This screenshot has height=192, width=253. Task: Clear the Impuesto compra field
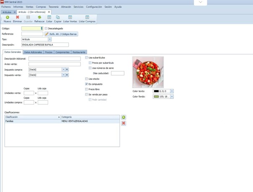click(x=67, y=70)
